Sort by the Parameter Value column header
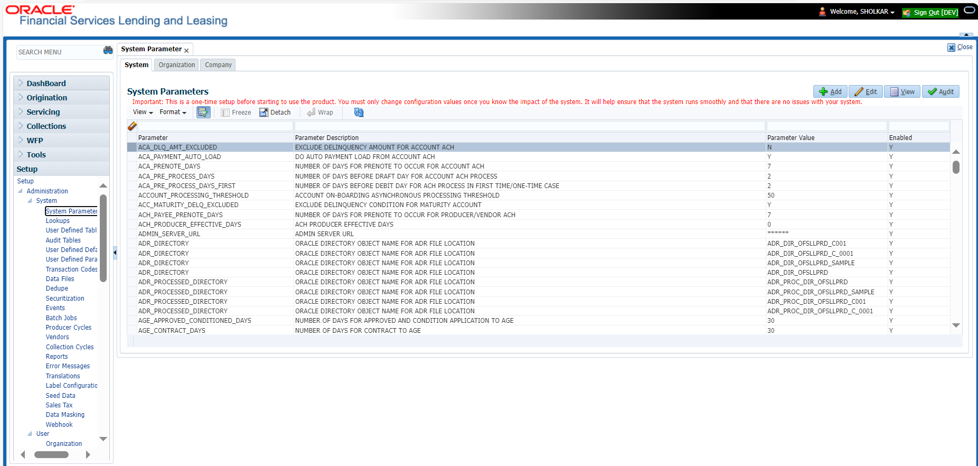 791,138
